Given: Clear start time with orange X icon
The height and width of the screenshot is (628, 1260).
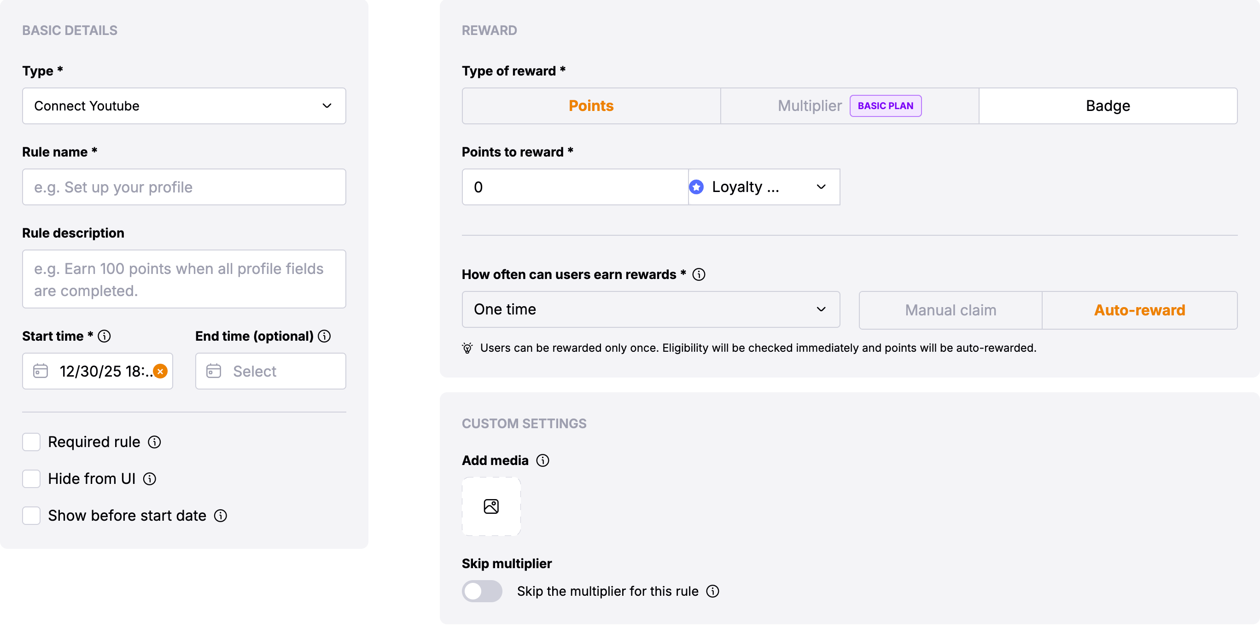Looking at the screenshot, I should pyautogui.click(x=160, y=371).
